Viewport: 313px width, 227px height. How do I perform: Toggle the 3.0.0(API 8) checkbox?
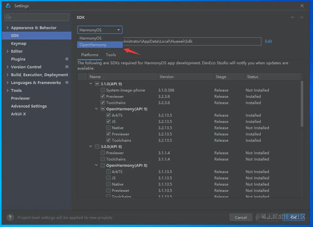[97, 146]
